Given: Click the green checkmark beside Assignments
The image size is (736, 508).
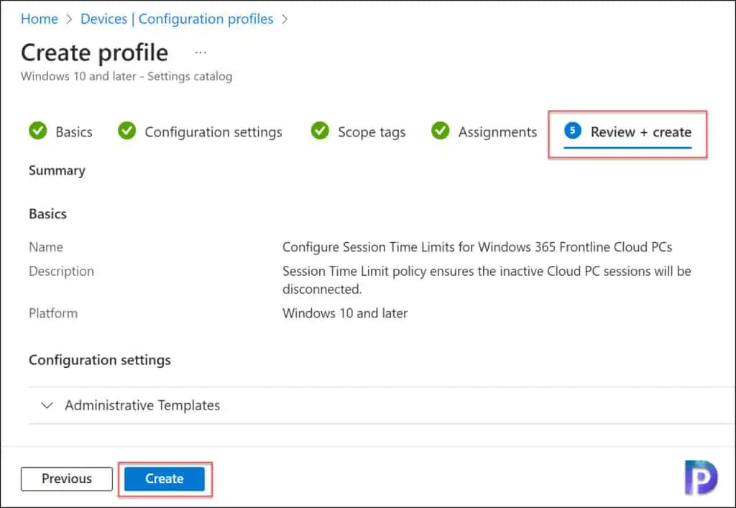Looking at the screenshot, I should point(441,131).
